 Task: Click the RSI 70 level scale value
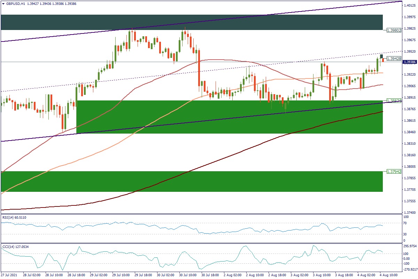[x=406, y=222]
